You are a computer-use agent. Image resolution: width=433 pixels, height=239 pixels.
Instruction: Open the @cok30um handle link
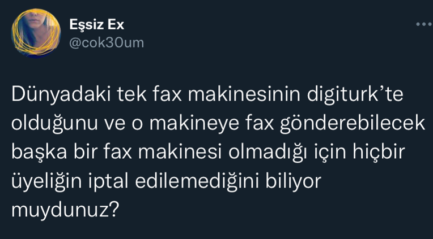(x=107, y=43)
